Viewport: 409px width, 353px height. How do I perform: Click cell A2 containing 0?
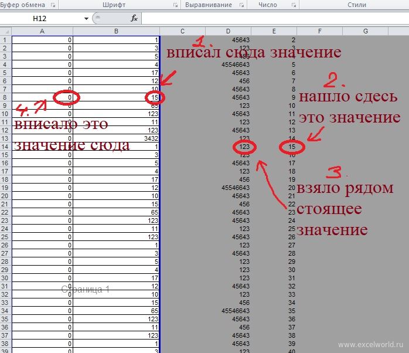point(42,48)
